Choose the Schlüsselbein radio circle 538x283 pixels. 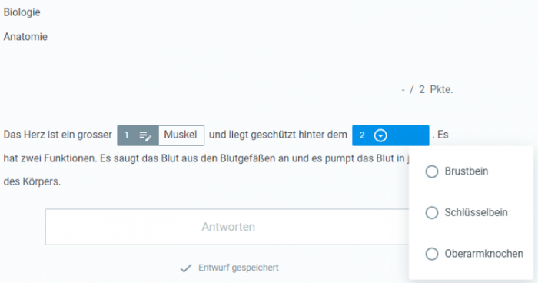(x=432, y=212)
